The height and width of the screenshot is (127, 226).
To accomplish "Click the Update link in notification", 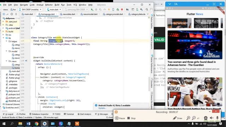I will tap(102, 108).
